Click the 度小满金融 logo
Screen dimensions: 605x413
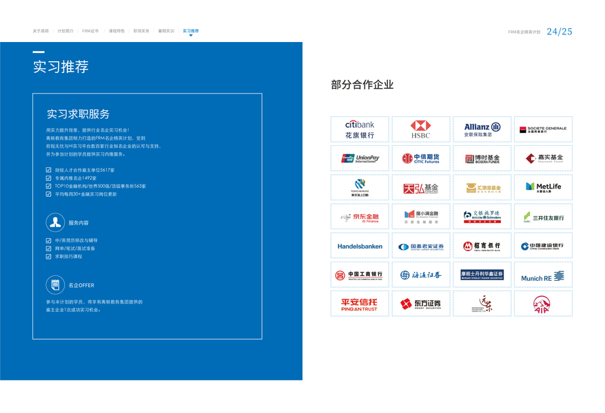420,217
